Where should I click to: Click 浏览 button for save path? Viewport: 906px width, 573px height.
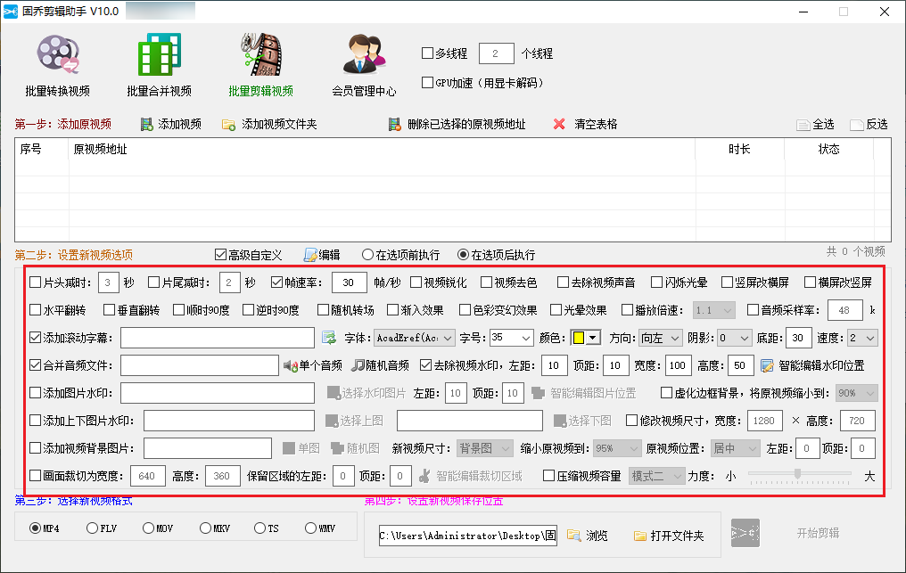click(x=588, y=536)
